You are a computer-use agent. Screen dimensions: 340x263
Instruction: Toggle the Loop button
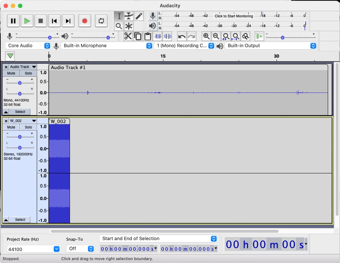[101, 21]
